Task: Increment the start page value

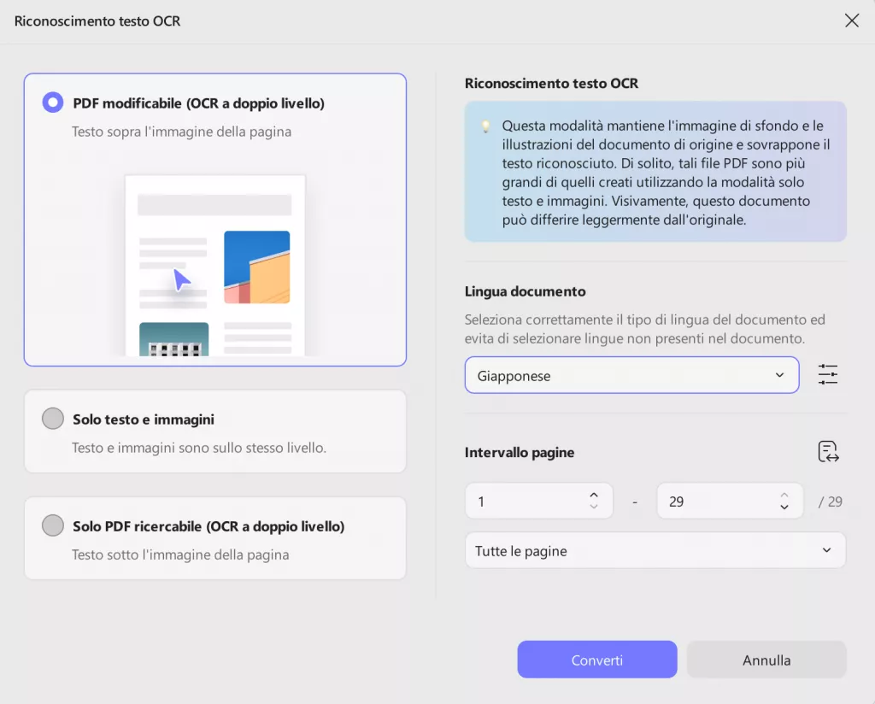Action: pos(593,494)
